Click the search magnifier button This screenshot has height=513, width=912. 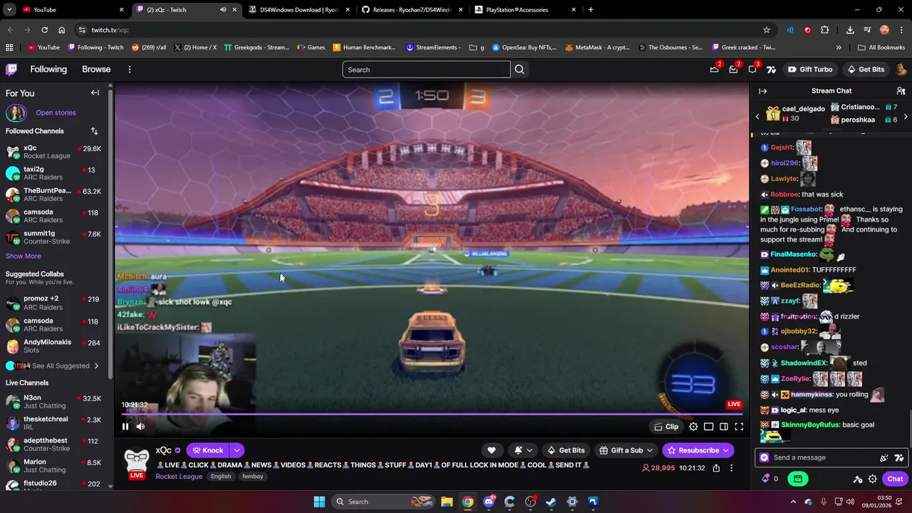pyautogui.click(x=519, y=69)
